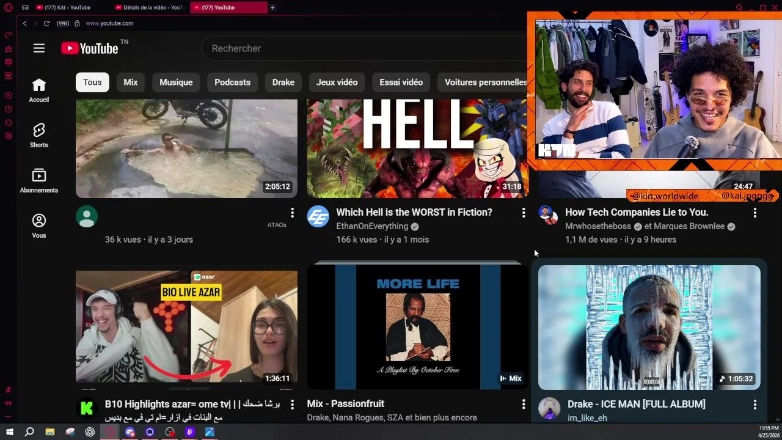Open the YouTube hamburger guide menu
This screenshot has width=782, height=440.
click(x=39, y=48)
